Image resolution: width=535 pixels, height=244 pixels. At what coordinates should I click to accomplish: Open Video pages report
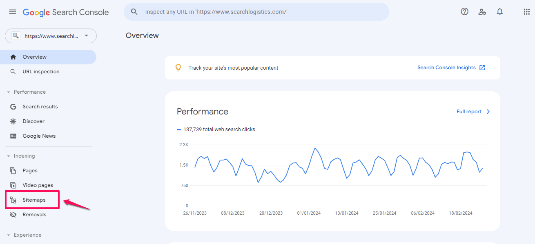coord(48,185)
